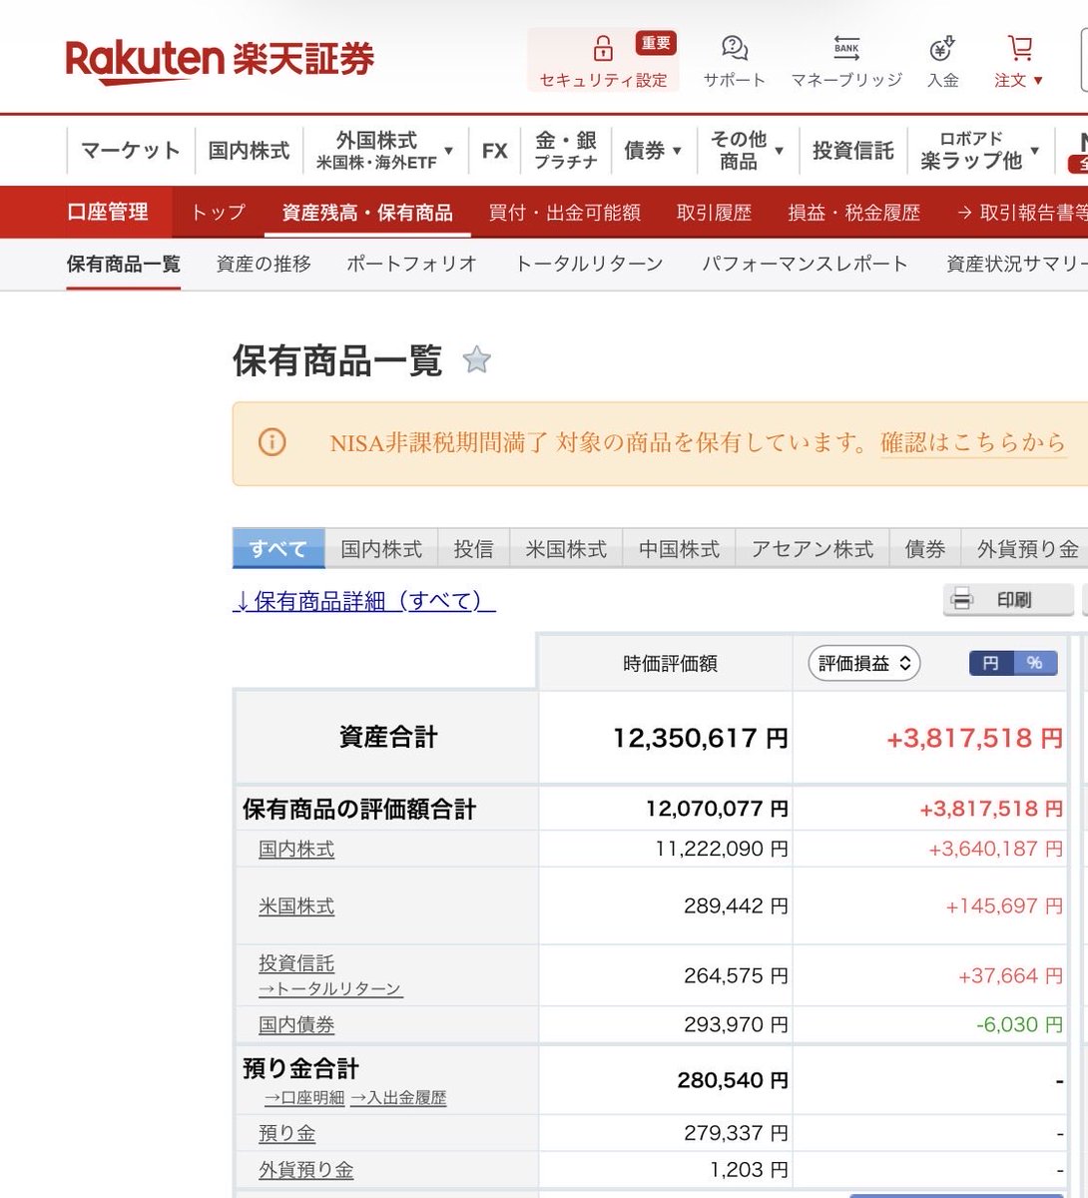Open トータルリターン sub-tab

[588, 264]
